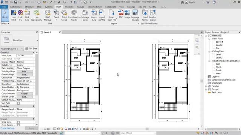The height and width of the screenshot is (135, 241).
Task: Click the Image import tool
Action: tap(127, 14)
